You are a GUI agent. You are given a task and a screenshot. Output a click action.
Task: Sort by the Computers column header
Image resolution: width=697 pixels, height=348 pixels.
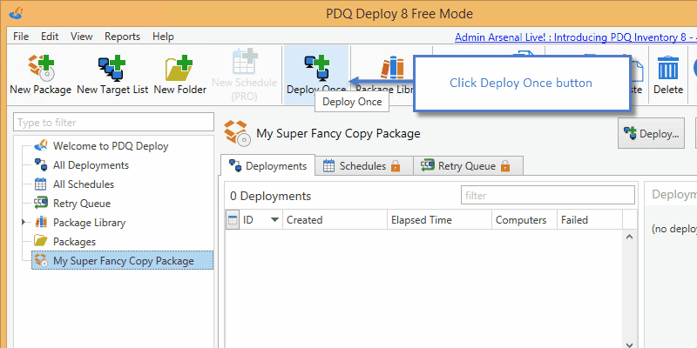[524, 220]
